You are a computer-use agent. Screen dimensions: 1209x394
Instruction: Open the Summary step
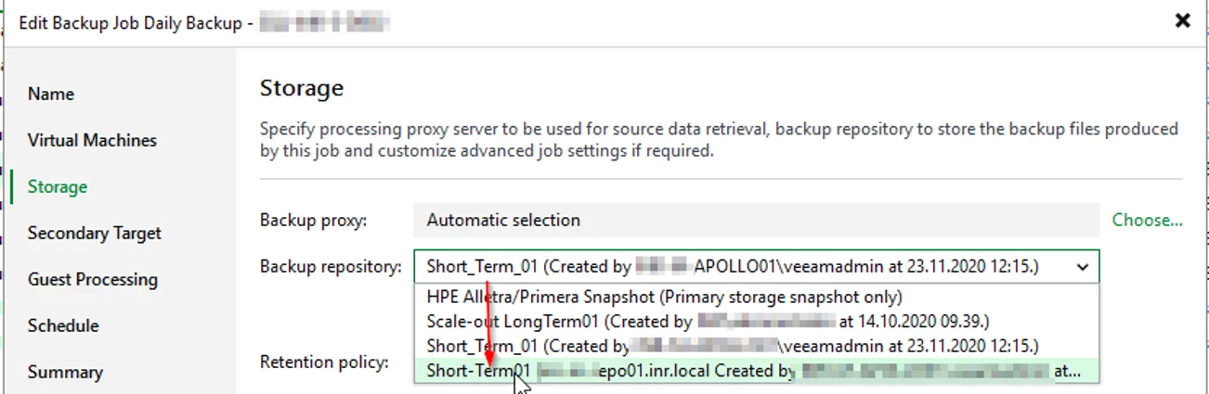[x=65, y=372]
